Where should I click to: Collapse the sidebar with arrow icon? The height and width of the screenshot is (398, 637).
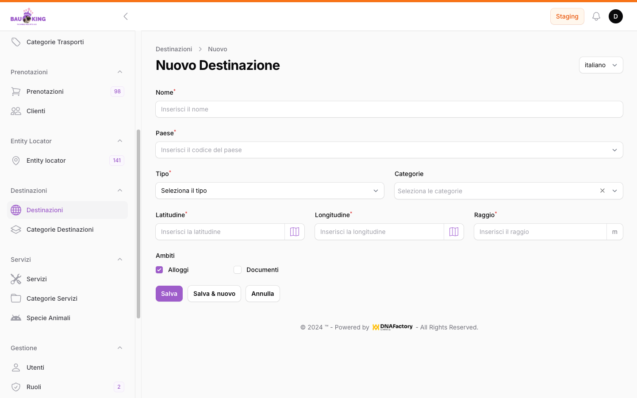point(126,16)
